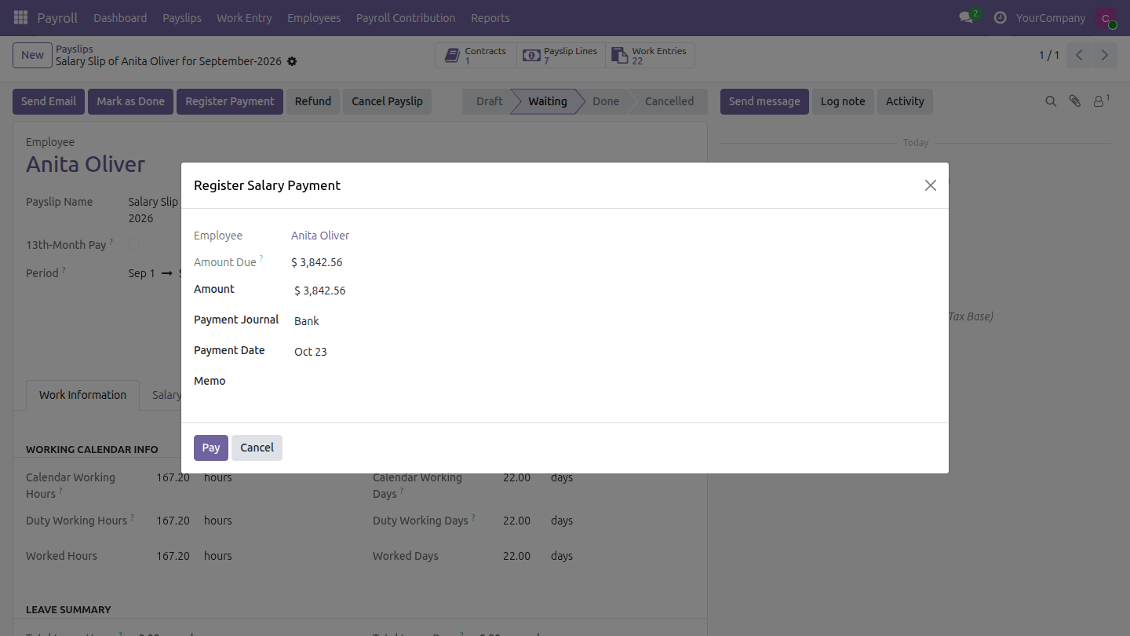Screen dimensions: 1130x636
Task: Click the Cancel Payslip button
Action: tap(387, 101)
